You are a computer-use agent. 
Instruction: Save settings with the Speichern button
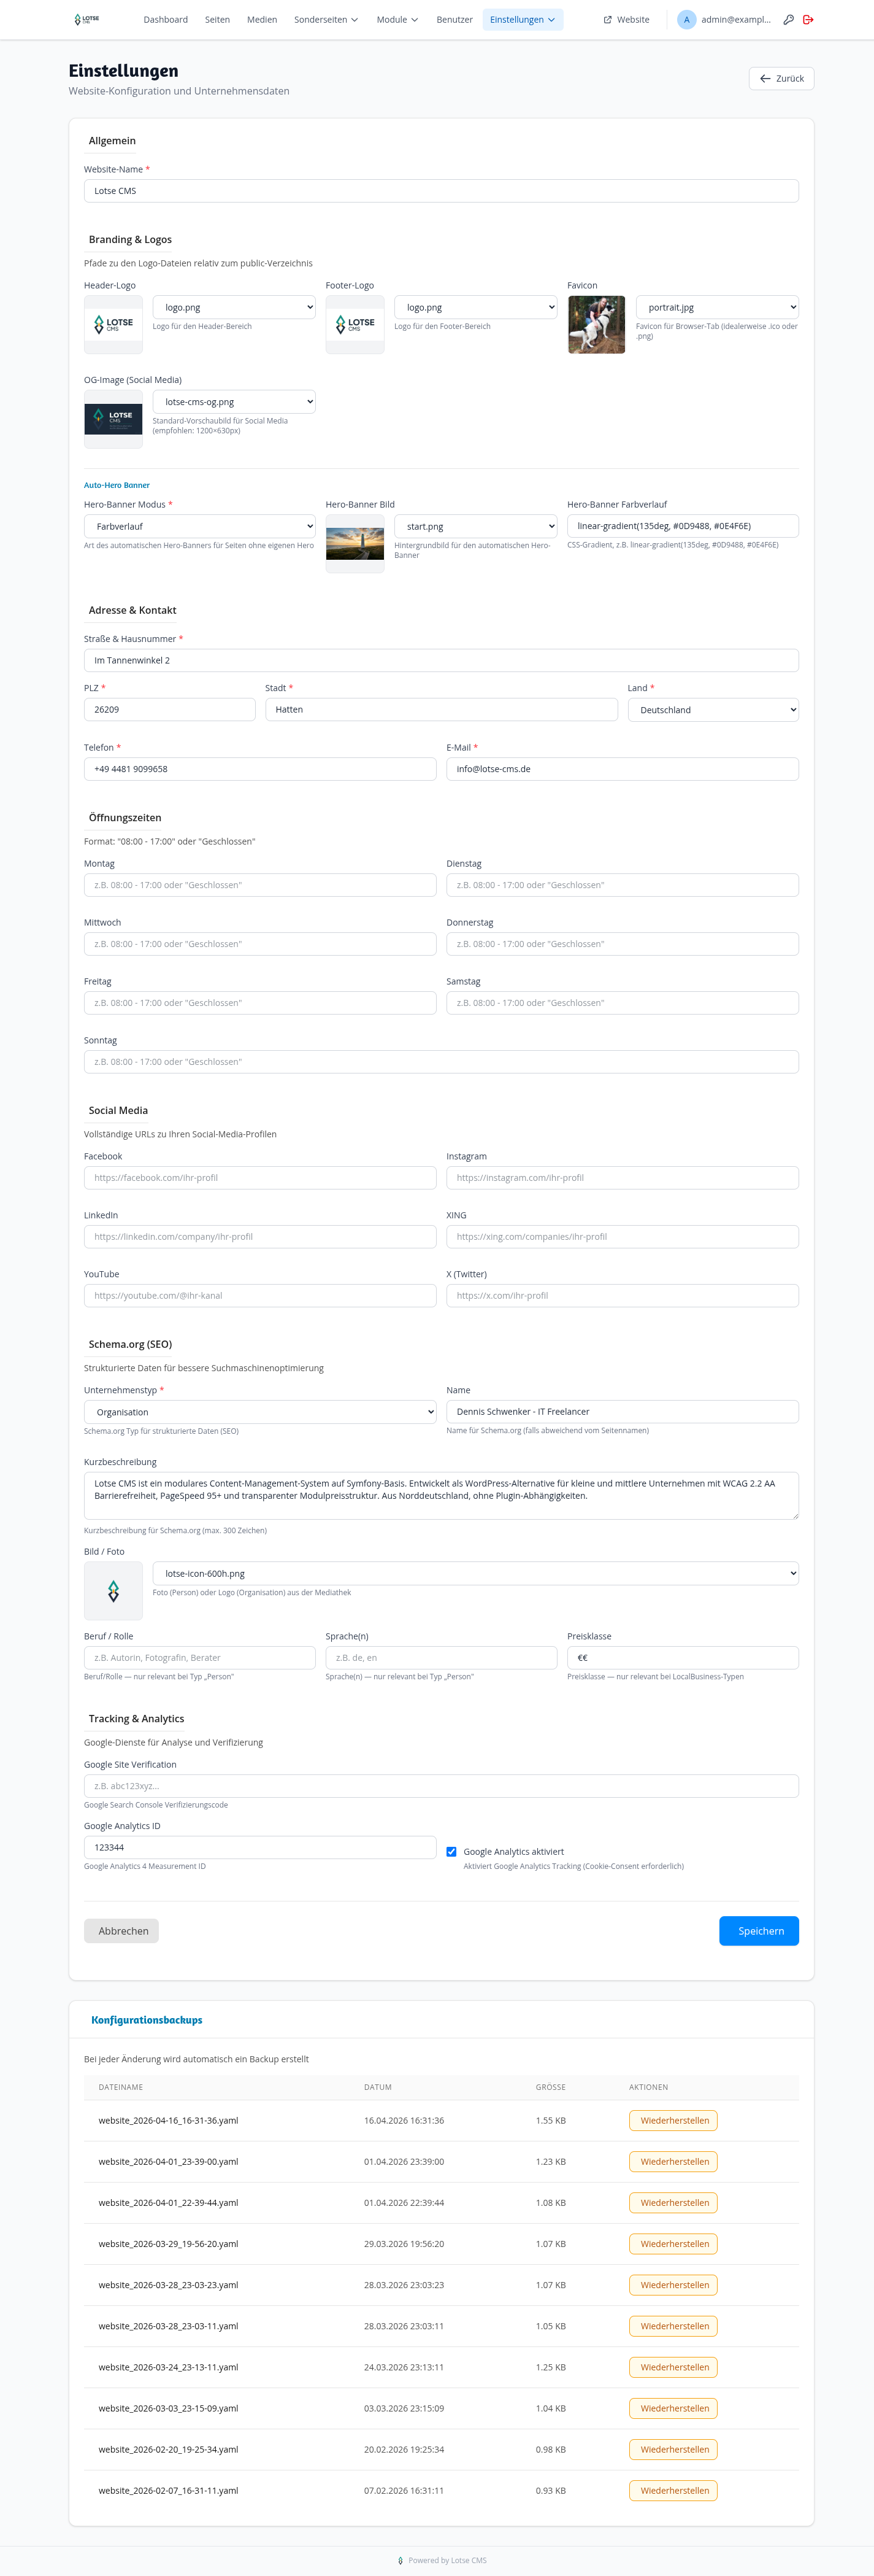759,1930
